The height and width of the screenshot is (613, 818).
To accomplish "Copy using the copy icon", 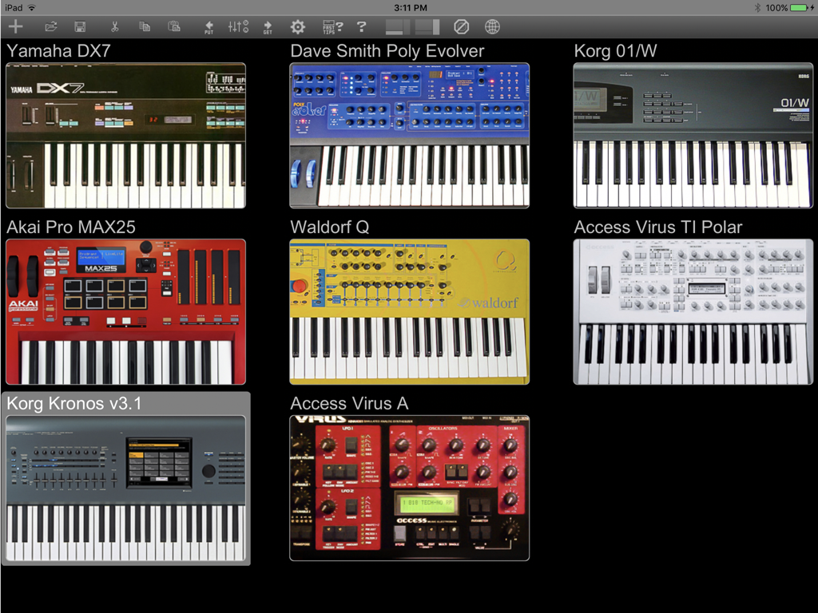I will point(144,26).
